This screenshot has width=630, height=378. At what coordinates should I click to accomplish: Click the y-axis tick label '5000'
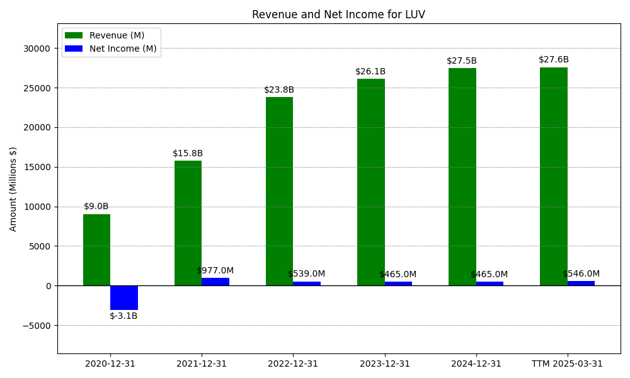(x=39, y=246)
